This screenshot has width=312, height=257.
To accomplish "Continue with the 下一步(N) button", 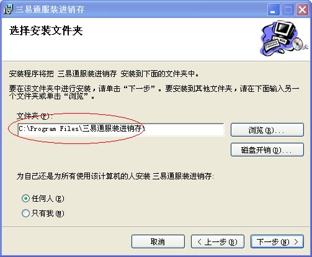I will 277,241.
